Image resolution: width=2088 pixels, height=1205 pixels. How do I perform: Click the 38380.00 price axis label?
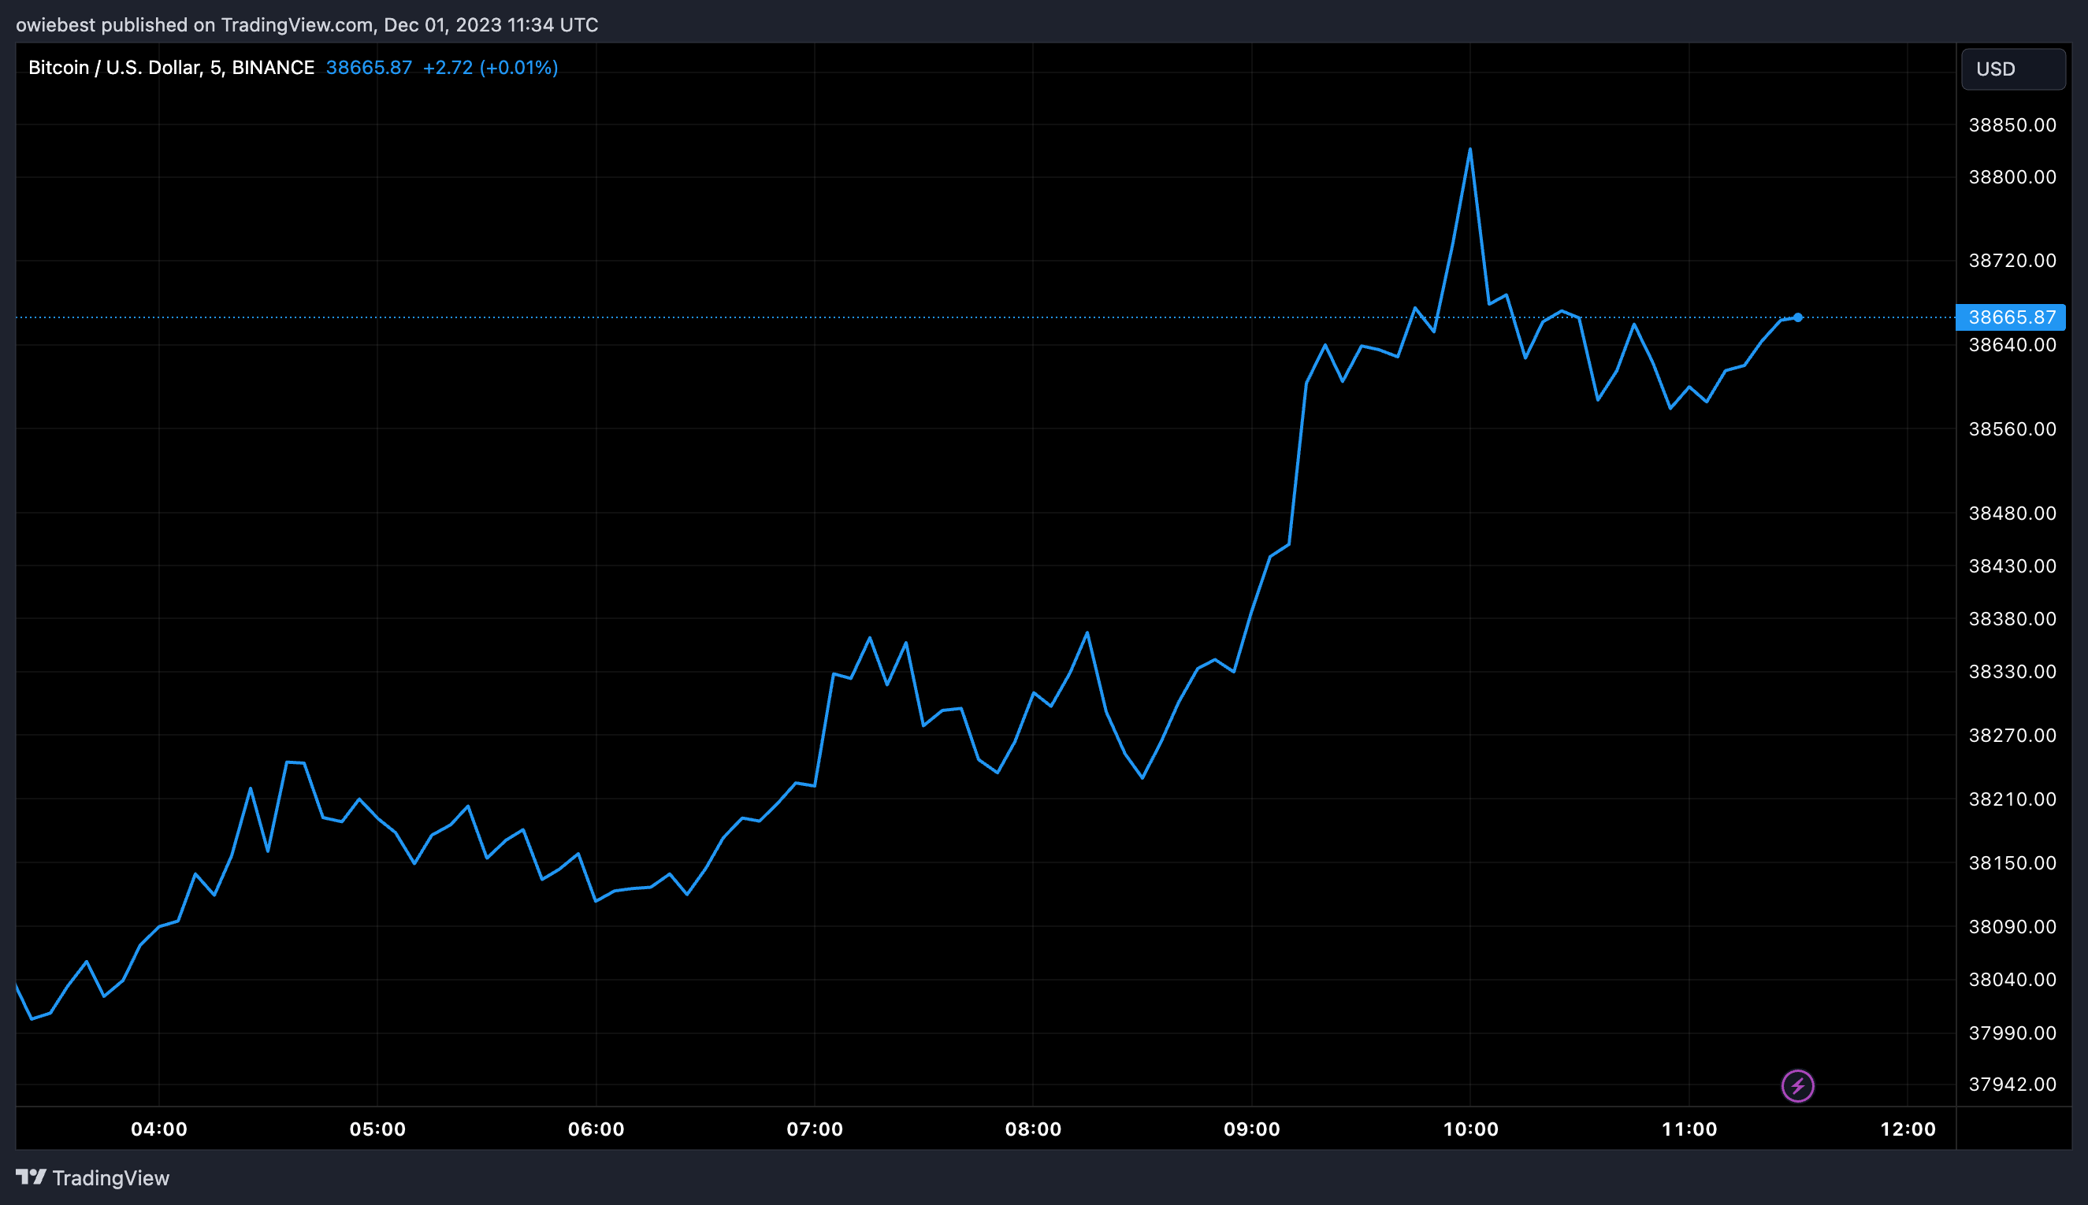2012,619
